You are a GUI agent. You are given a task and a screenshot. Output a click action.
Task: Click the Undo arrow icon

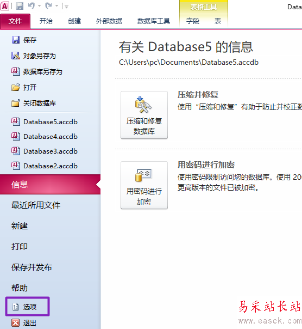coord(31,6)
